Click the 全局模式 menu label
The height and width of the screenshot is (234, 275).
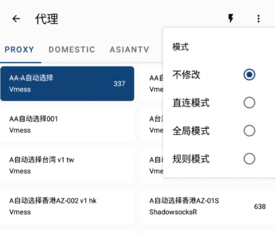(x=191, y=131)
